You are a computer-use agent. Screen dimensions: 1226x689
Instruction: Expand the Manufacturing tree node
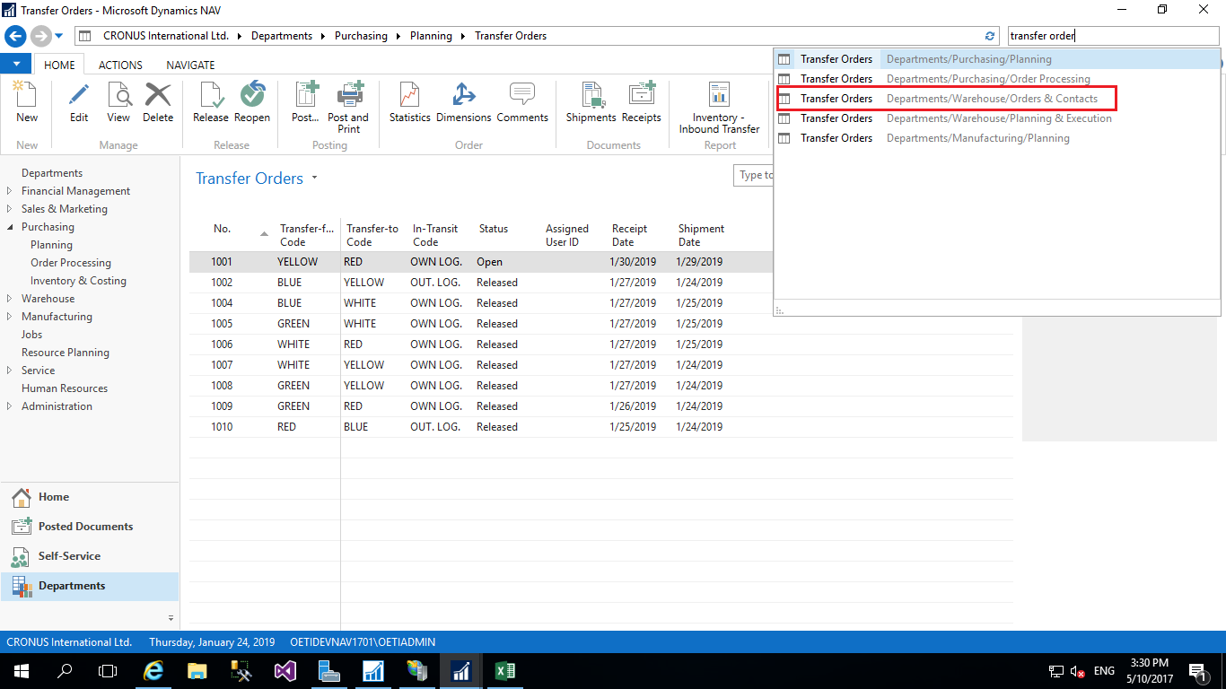[x=9, y=317]
